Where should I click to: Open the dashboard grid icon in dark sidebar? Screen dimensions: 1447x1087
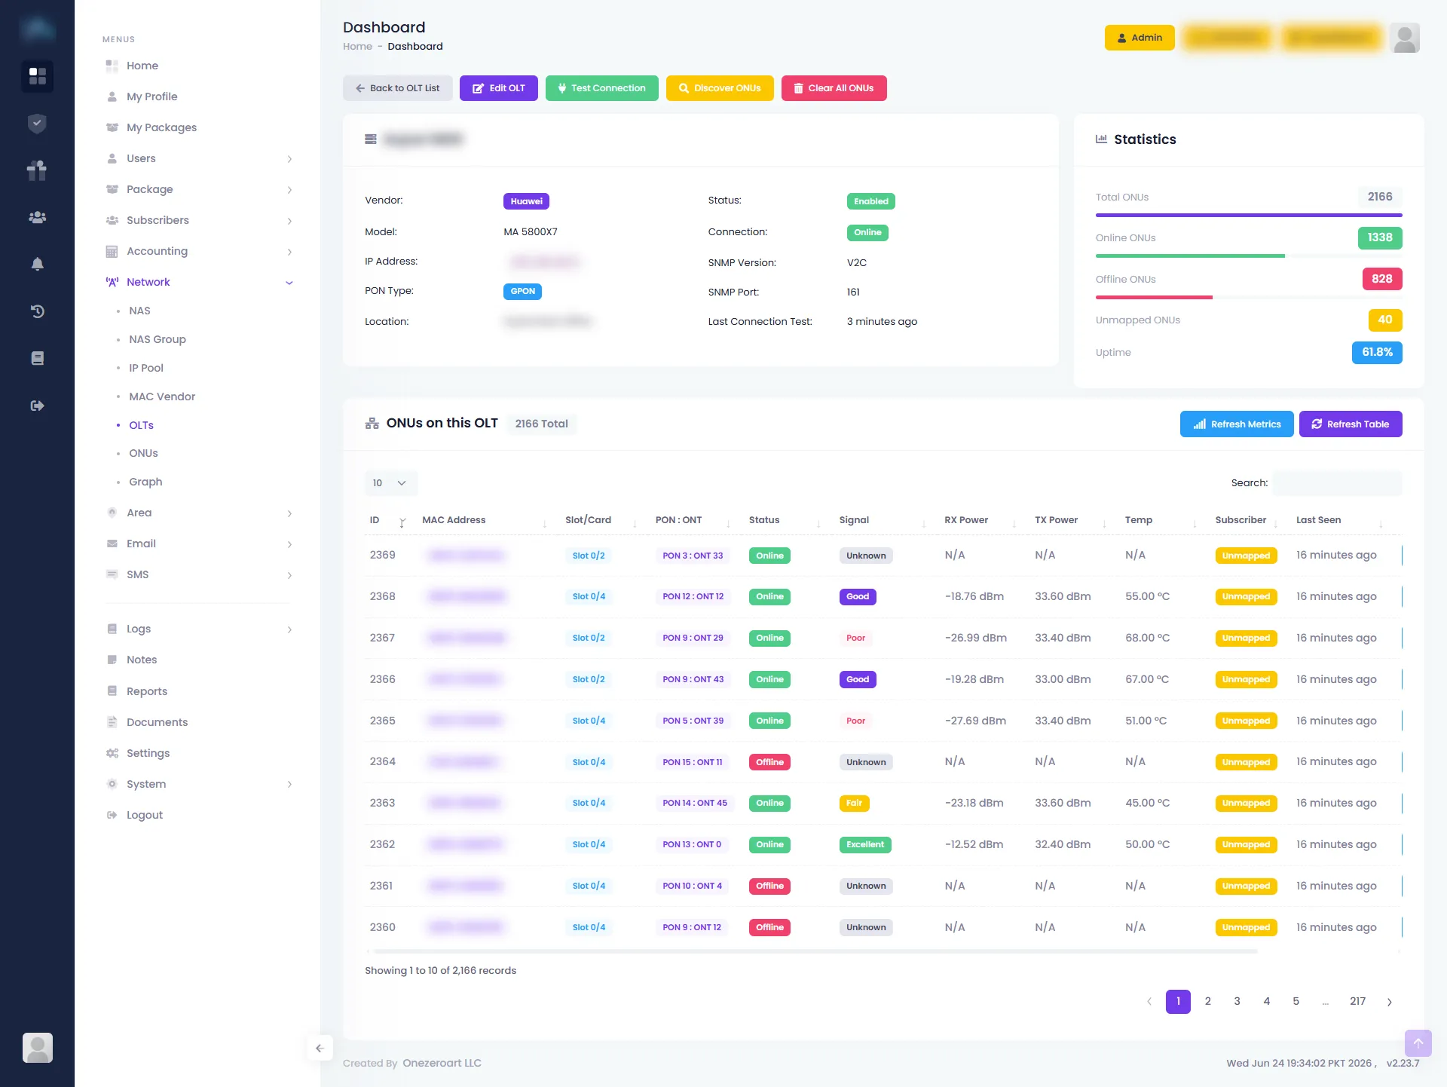37,76
